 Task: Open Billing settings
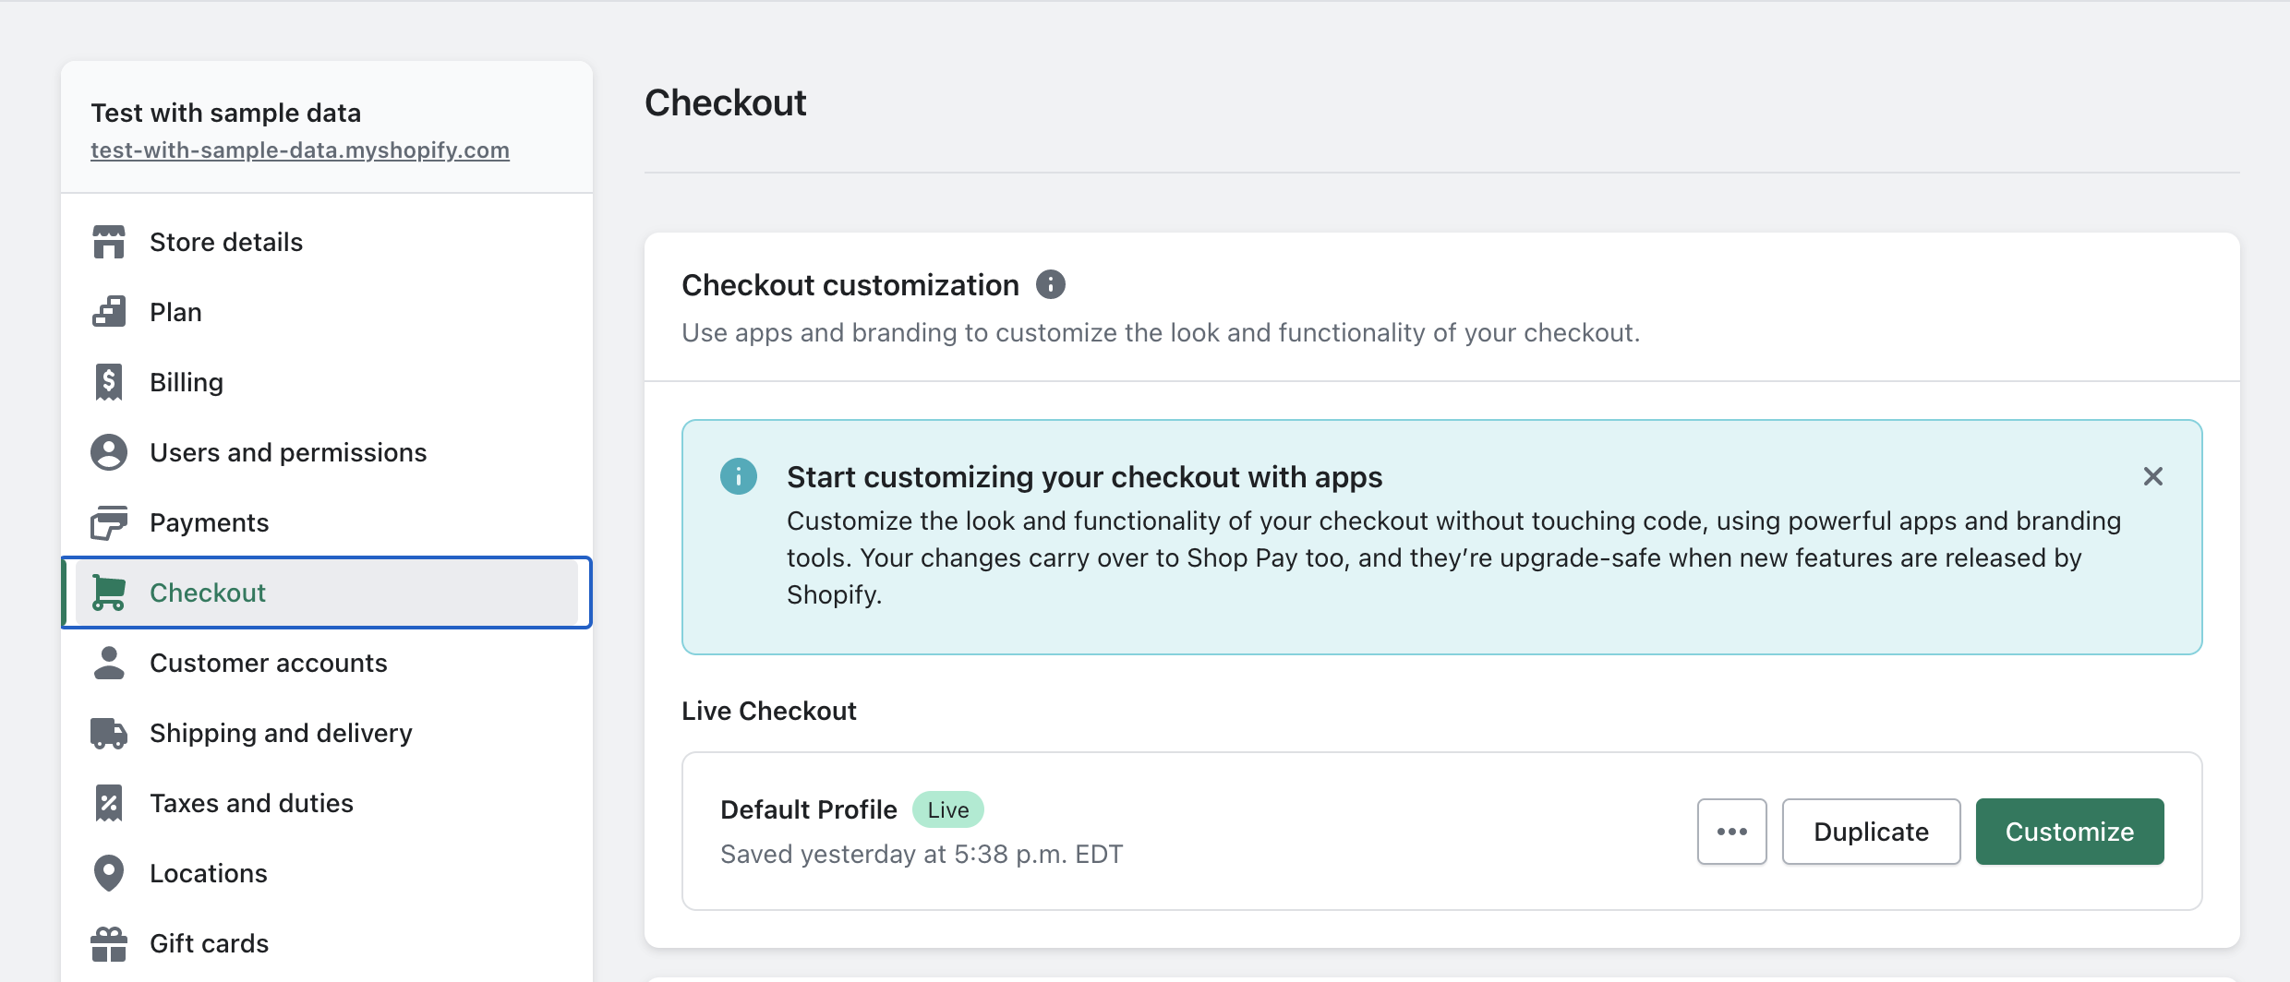(327, 382)
